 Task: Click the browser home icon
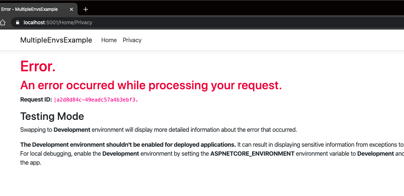click(x=3, y=22)
